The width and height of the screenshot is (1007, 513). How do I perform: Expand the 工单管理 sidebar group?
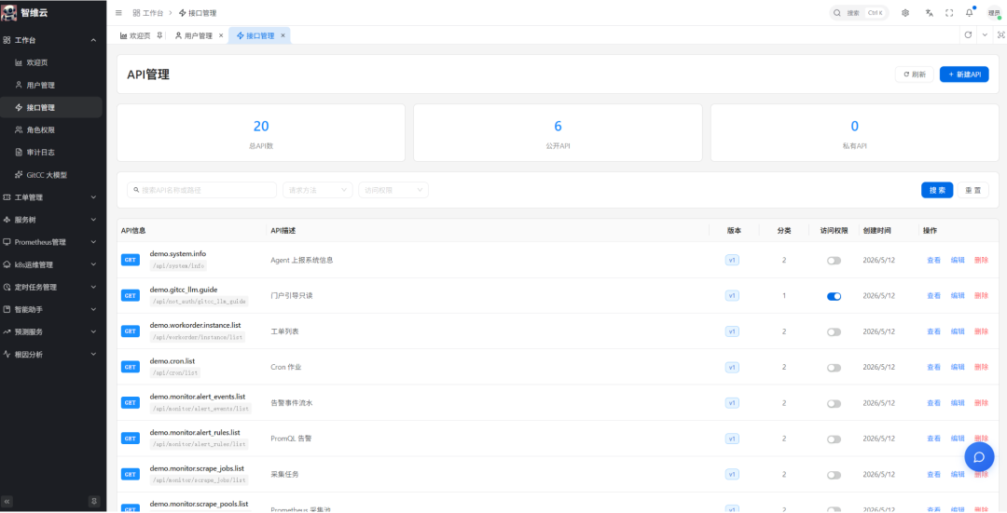(x=51, y=196)
